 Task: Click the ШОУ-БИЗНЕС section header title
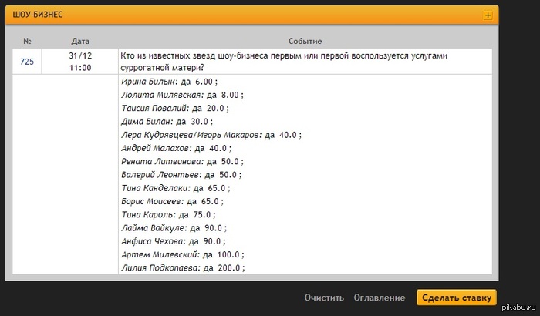pos(38,15)
